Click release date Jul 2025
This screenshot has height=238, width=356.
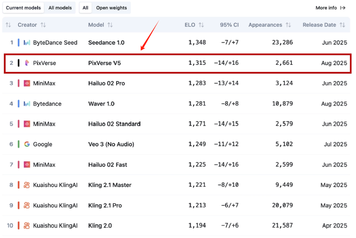335,144
